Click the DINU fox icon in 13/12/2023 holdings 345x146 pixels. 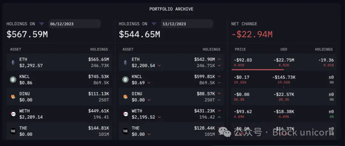tap(126, 97)
